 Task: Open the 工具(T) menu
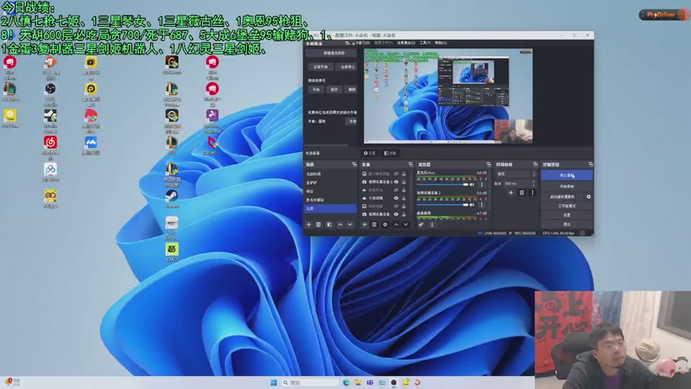tap(425, 42)
